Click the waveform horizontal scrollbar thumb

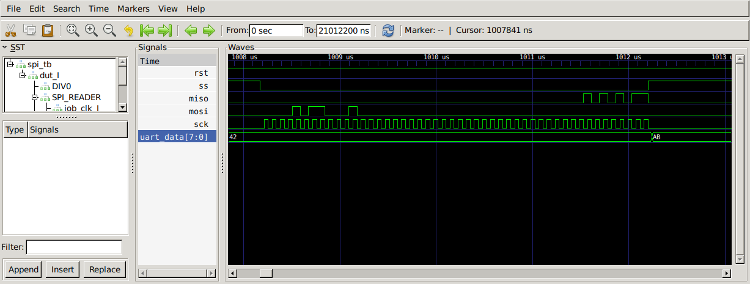265,273
